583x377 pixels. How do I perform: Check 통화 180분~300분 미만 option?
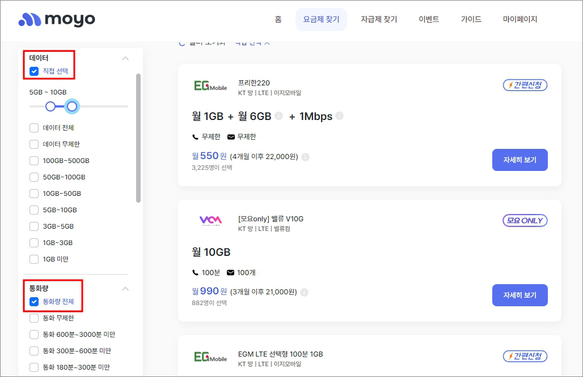point(34,367)
